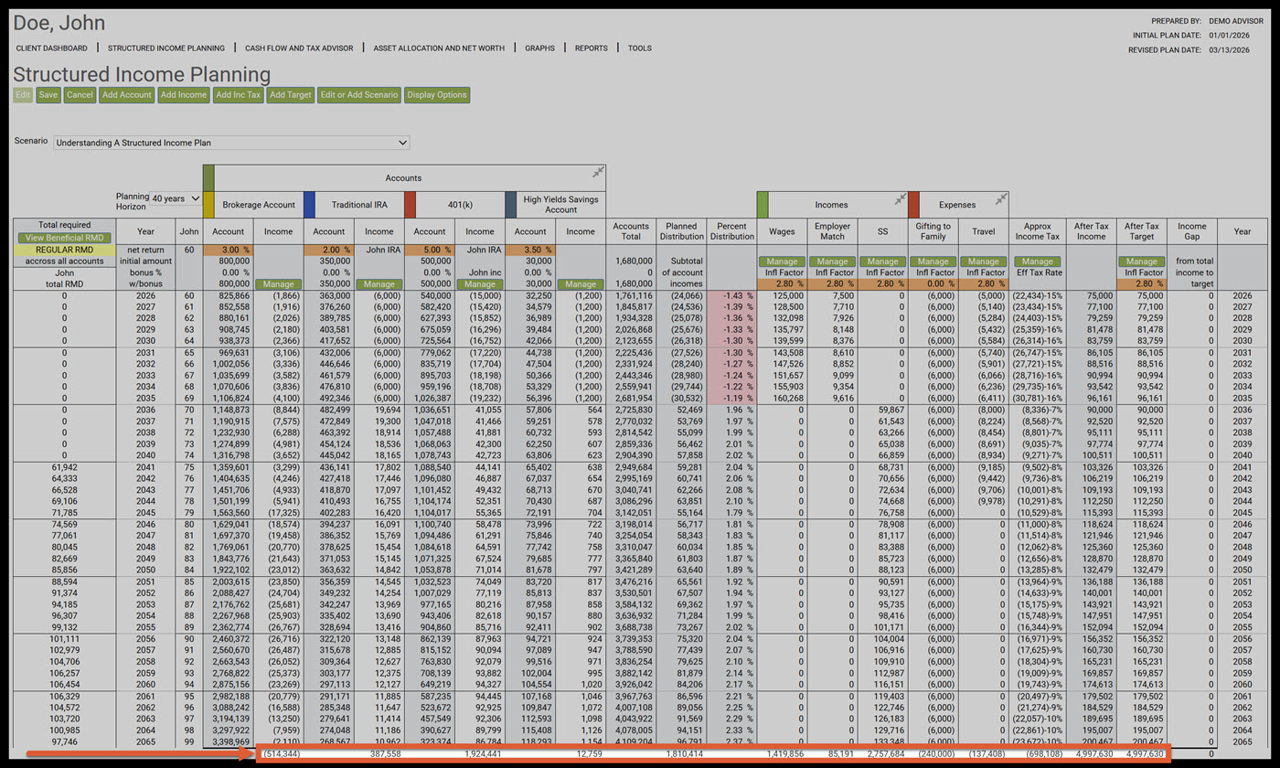Click the green Incomes group color swatch
This screenshot has width=1280, height=768.
(762, 205)
